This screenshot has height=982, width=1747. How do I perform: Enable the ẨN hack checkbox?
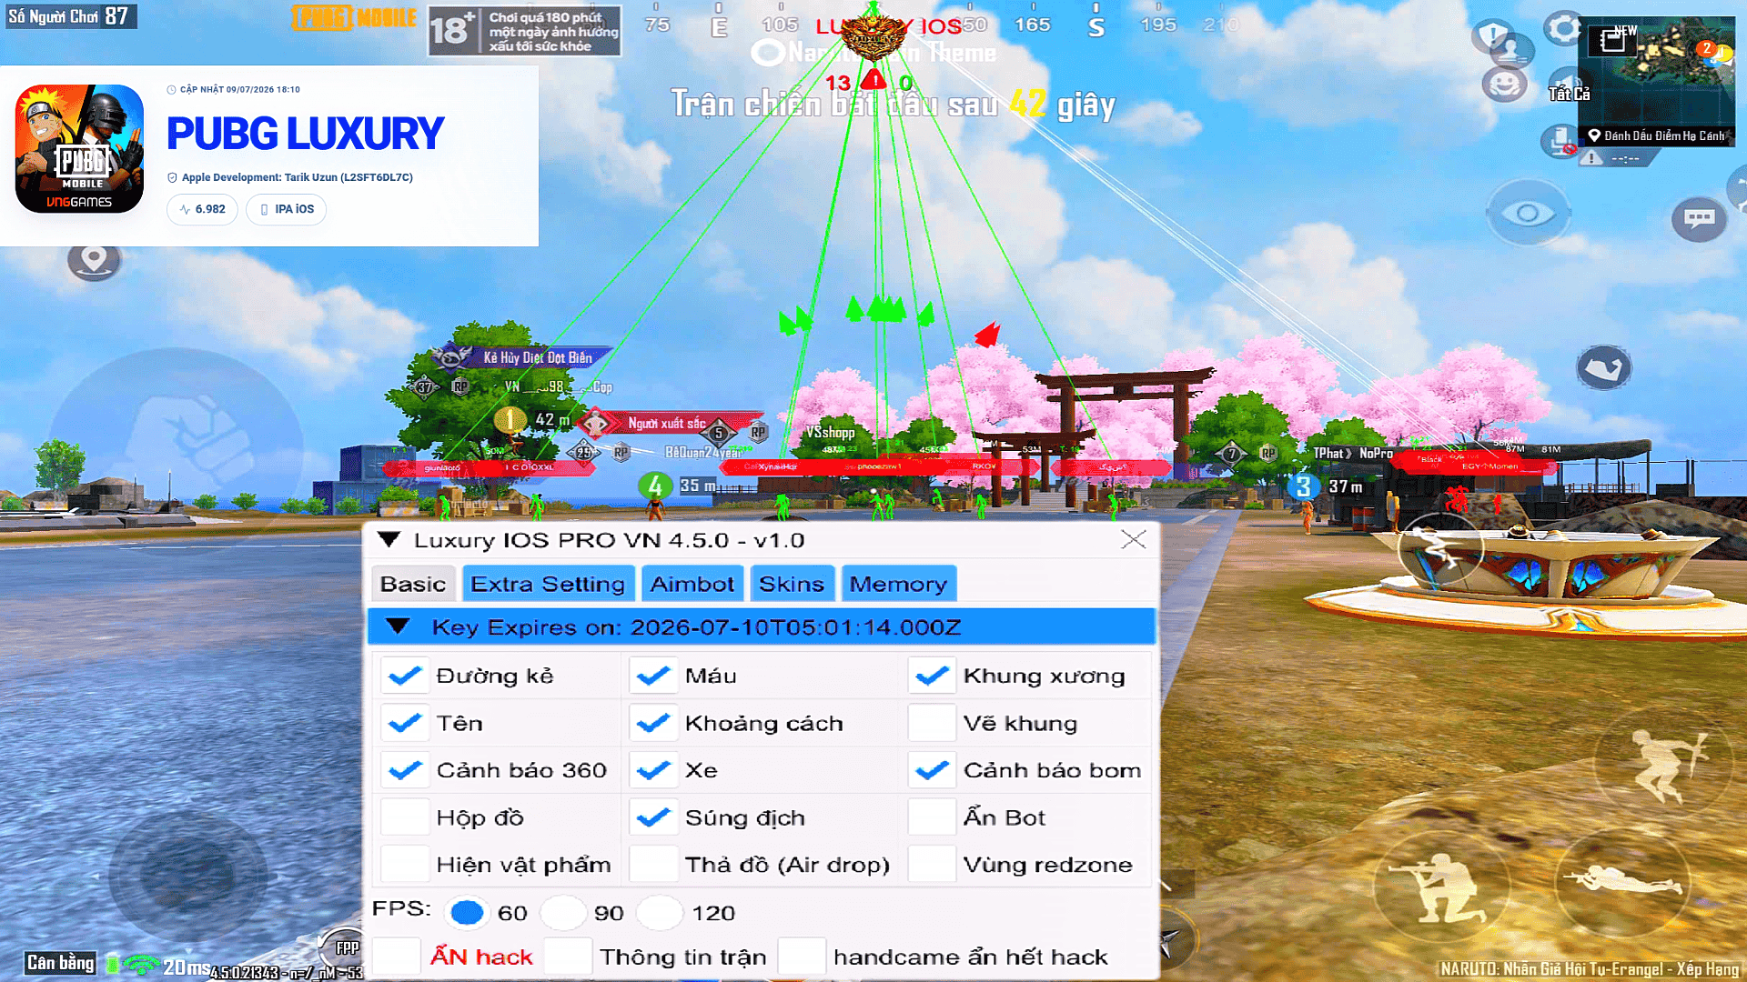pos(397,957)
